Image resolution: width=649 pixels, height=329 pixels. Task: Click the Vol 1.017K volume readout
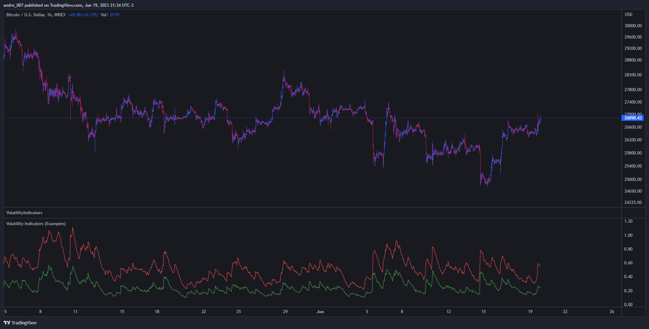coord(110,15)
